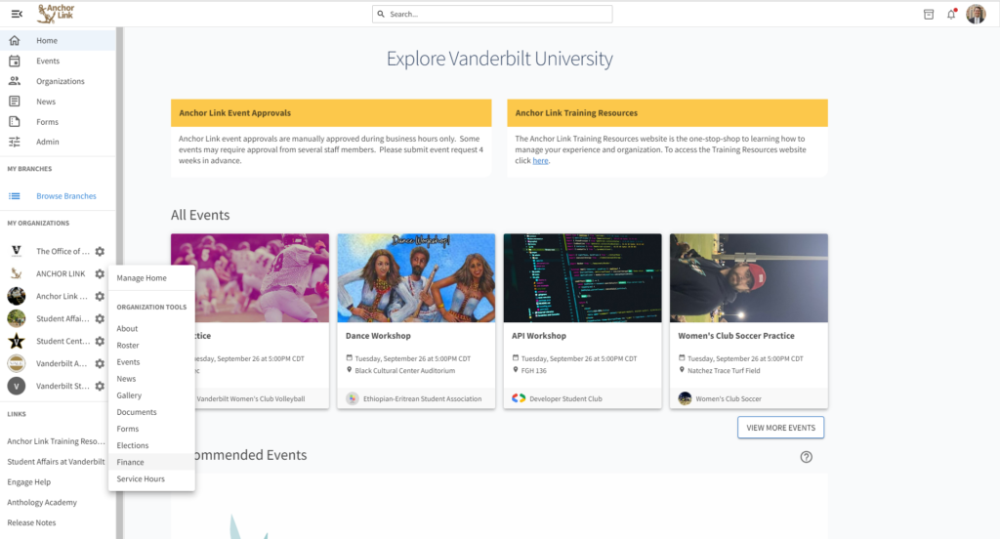The height and width of the screenshot is (539, 1000).
Task: Open the archive inbox icon in header
Action: coord(928,14)
